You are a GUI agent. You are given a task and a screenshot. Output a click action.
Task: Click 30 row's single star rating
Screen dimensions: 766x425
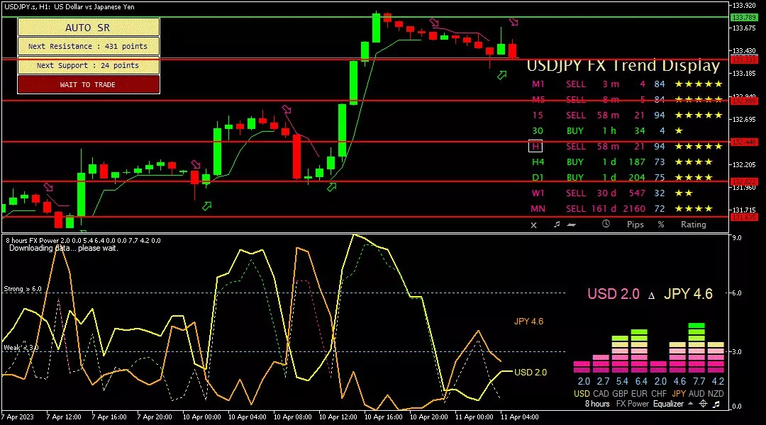[x=679, y=131]
